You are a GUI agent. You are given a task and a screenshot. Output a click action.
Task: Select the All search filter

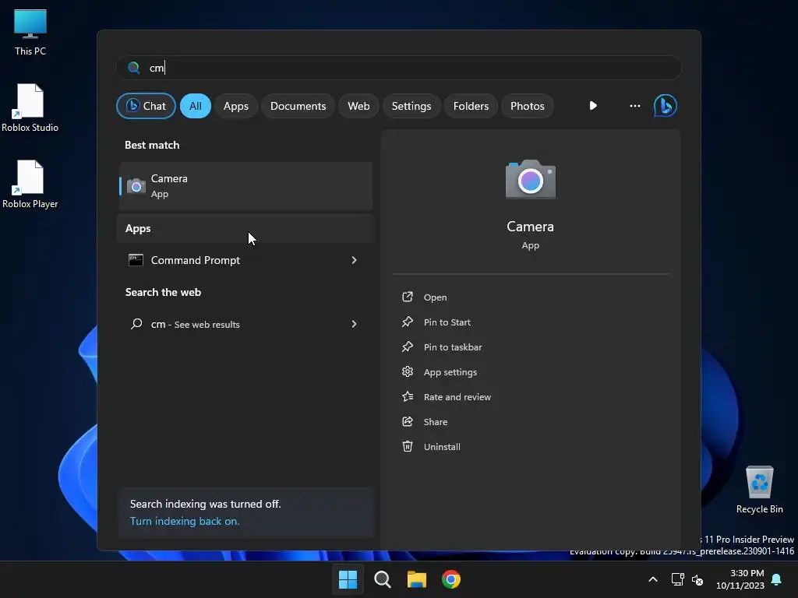point(196,106)
